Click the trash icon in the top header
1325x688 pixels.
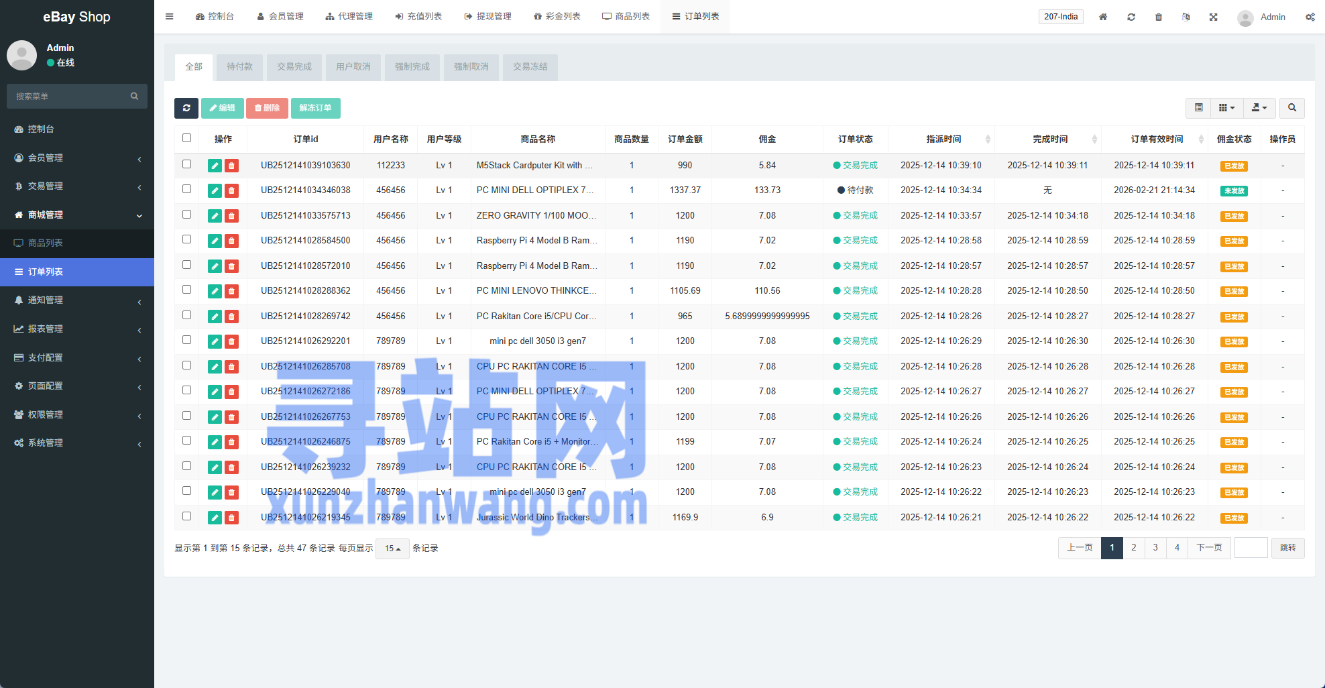[1159, 17]
